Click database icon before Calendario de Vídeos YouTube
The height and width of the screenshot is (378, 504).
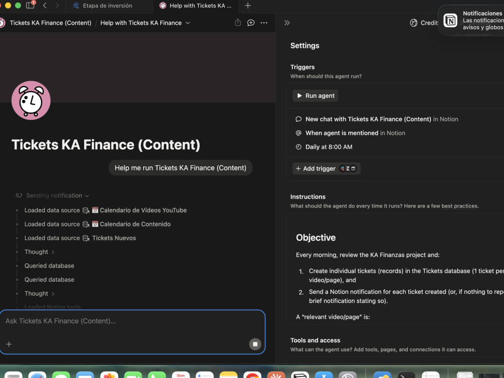pyautogui.click(x=86, y=210)
